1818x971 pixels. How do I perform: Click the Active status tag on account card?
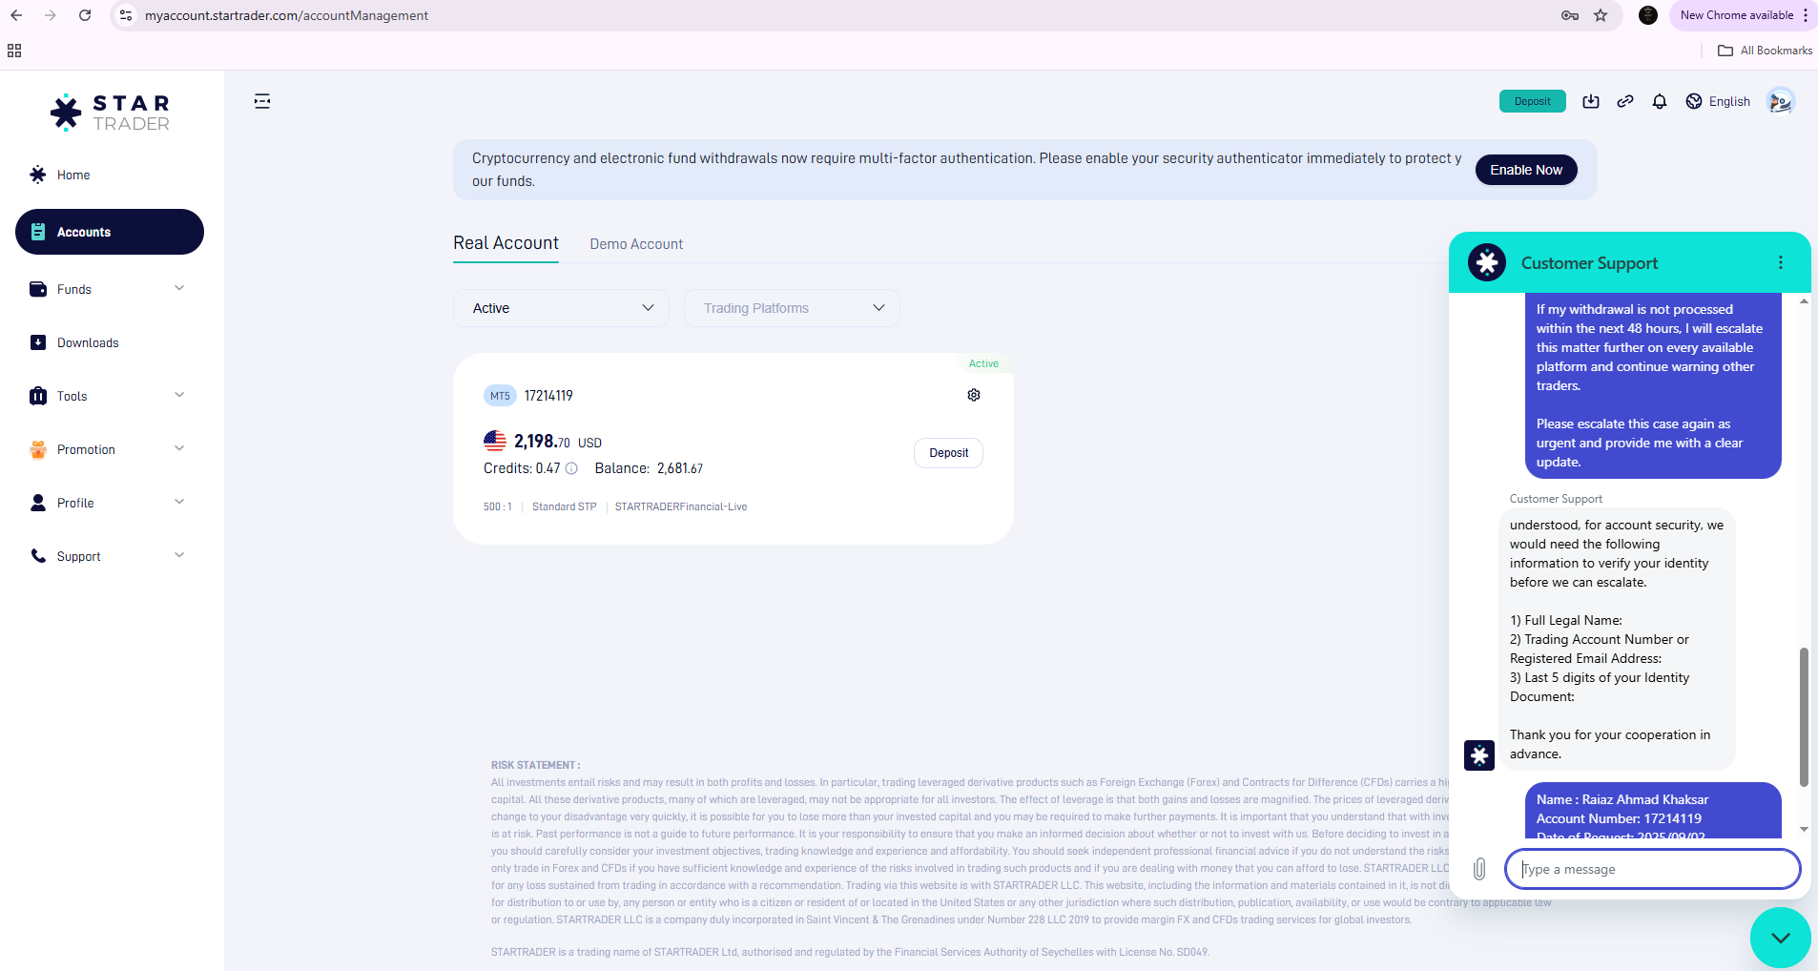pos(983,363)
